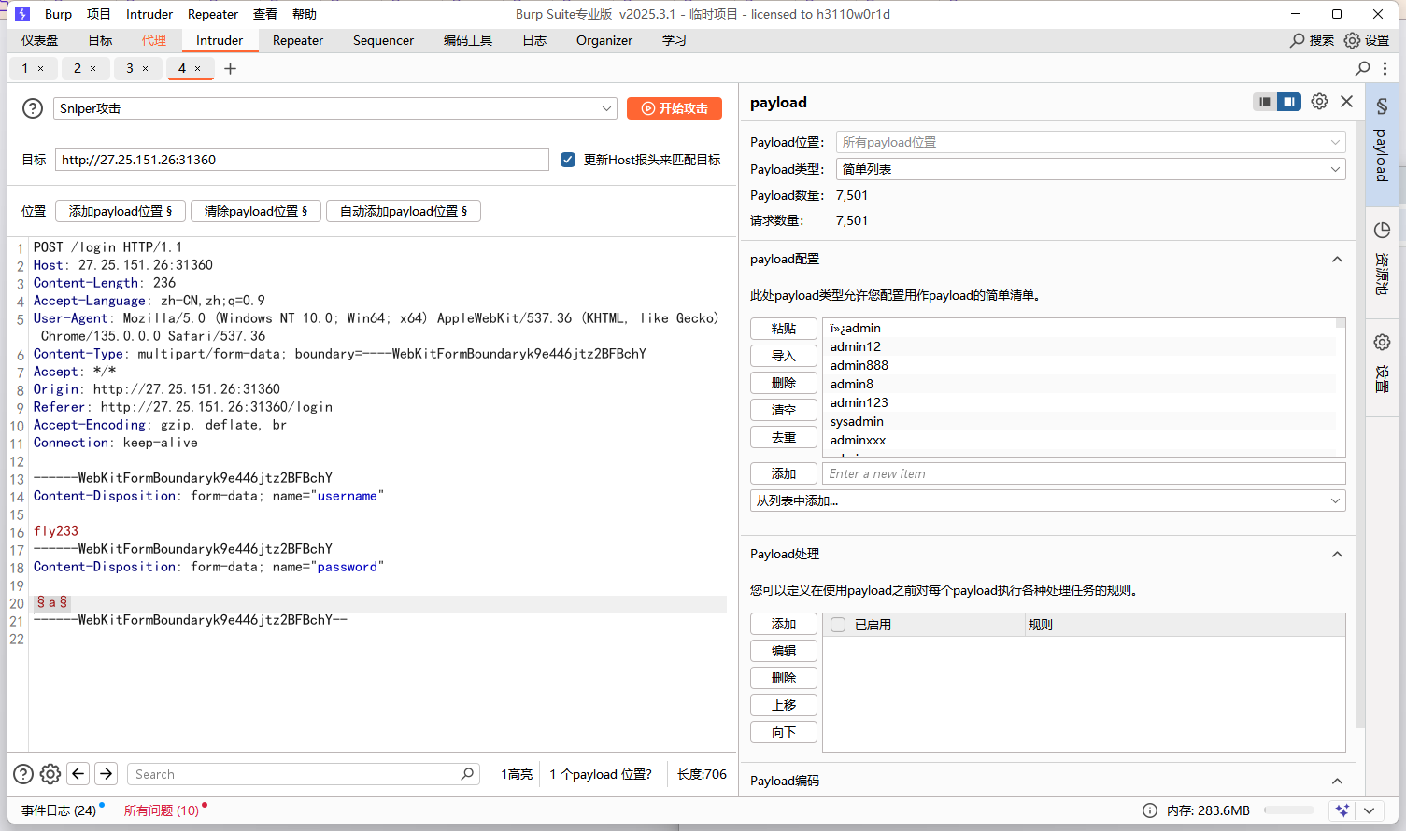Switch to the Sequencer tab
This screenshot has height=831, width=1406.
383,40
